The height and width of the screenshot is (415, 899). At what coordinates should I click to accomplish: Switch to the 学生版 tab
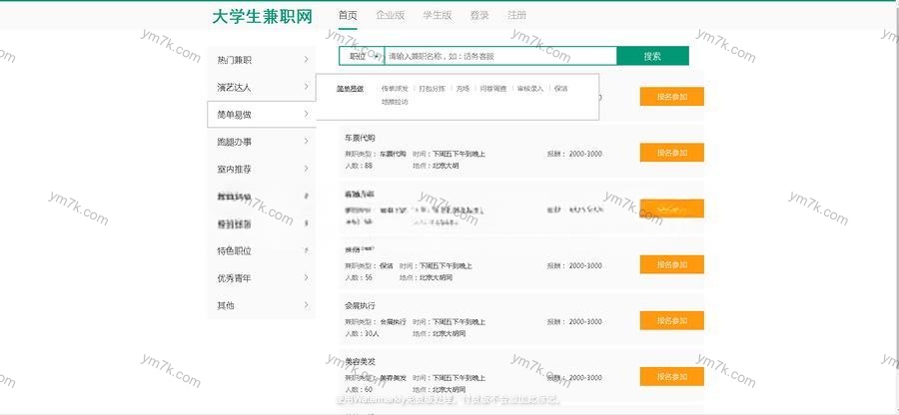pos(437,15)
